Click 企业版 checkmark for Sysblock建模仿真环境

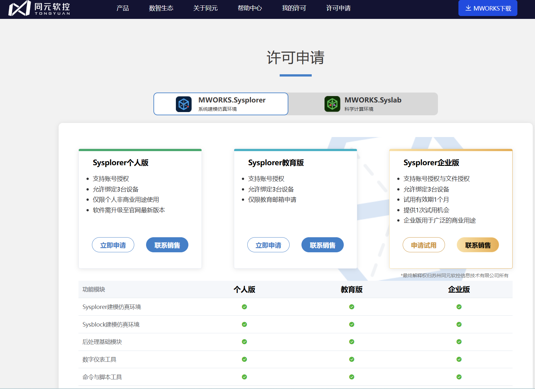pos(459,324)
